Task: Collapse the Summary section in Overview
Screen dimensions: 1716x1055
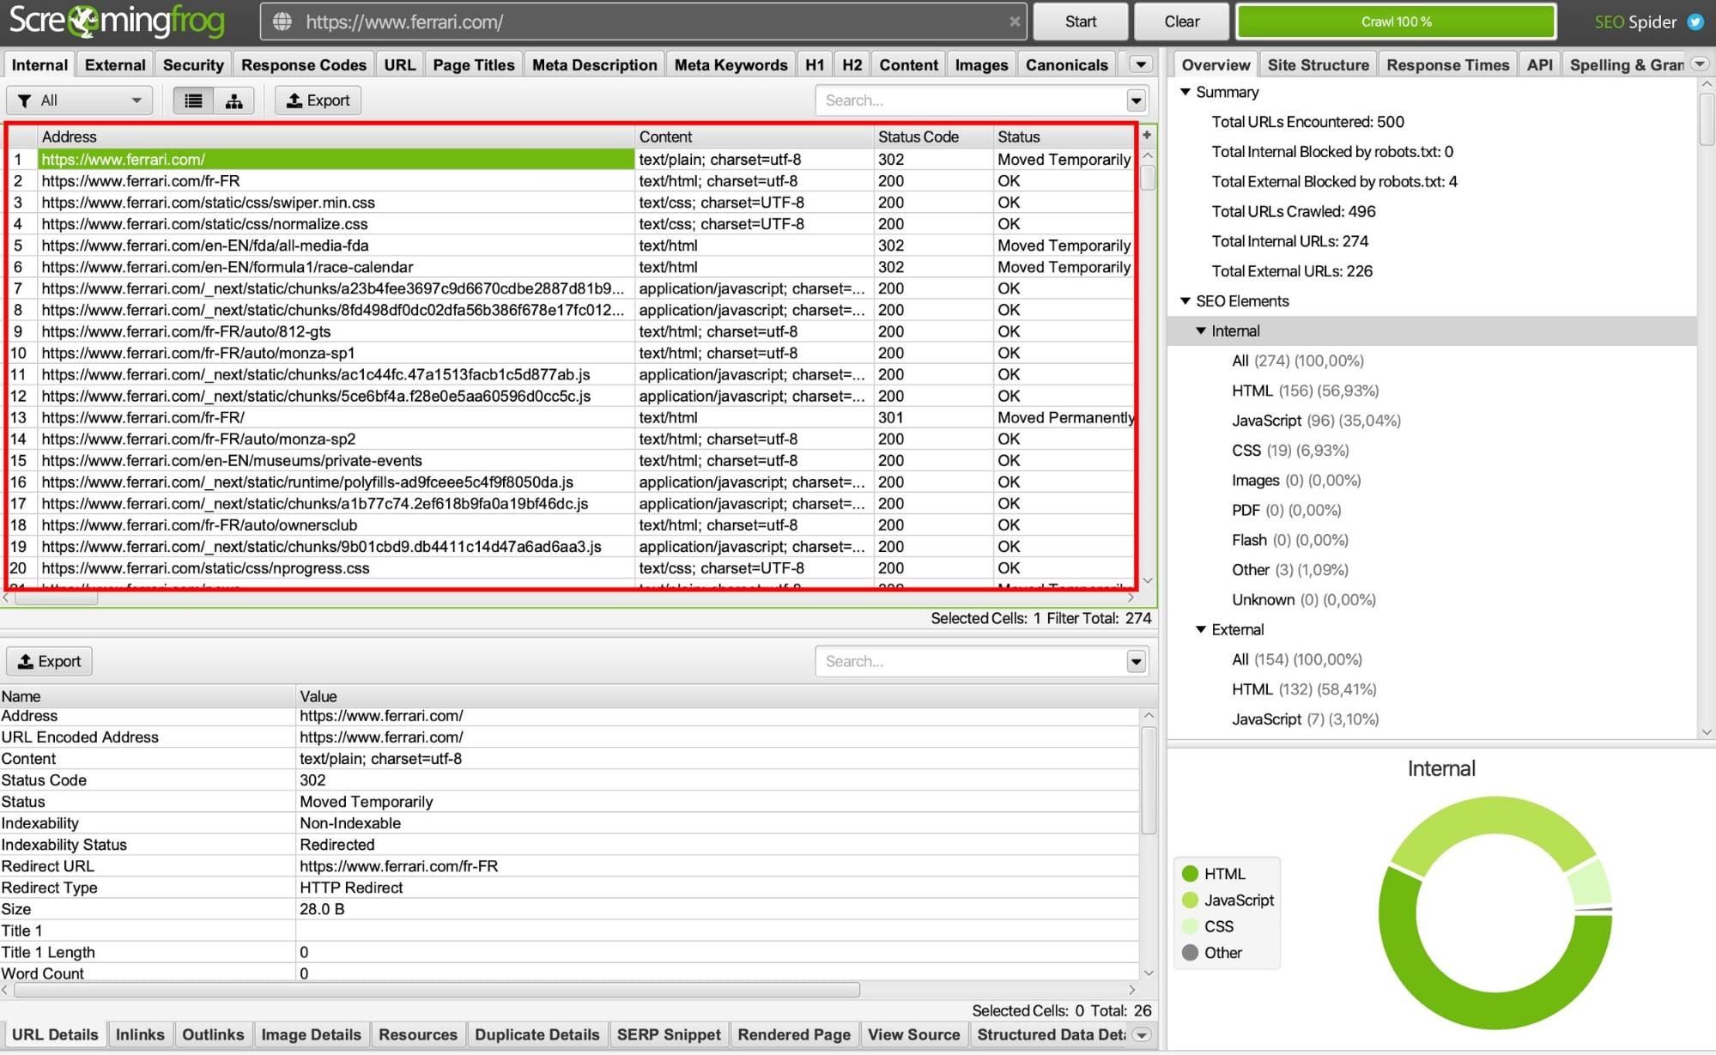Action: click(1186, 92)
